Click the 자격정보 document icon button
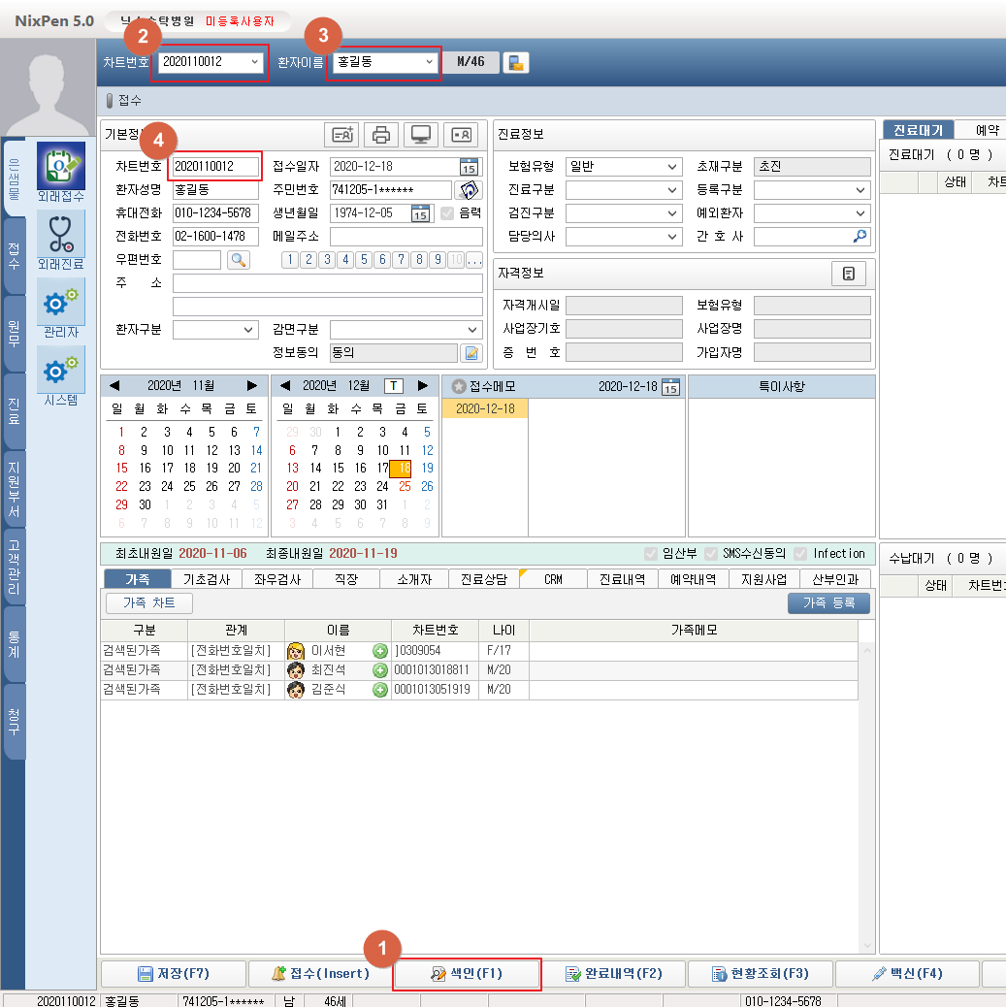The image size is (1006, 1007). click(x=849, y=274)
